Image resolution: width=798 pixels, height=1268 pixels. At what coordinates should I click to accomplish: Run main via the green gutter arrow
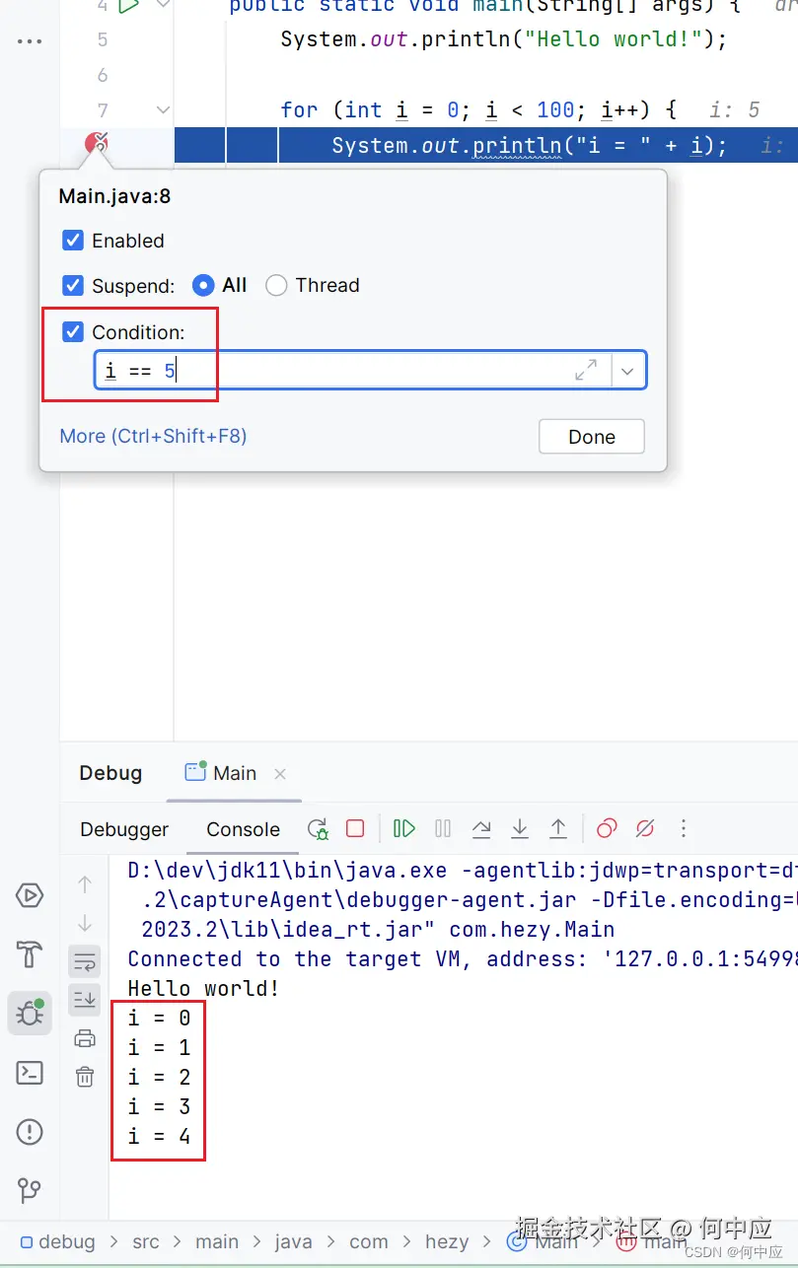point(128,6)
